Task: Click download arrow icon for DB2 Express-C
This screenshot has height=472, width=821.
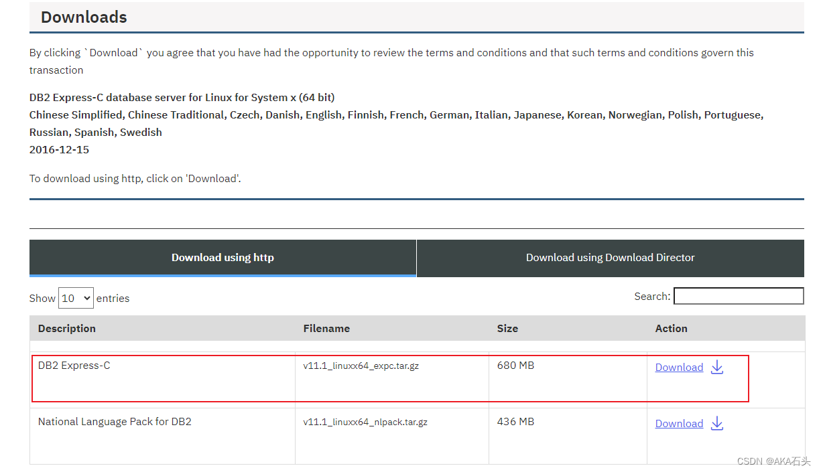Action: (x=717, y=367)
